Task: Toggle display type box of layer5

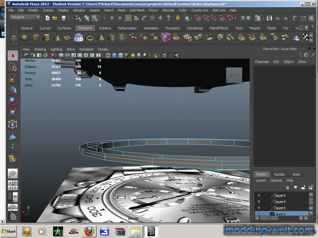Action: [x=266, y=196]
